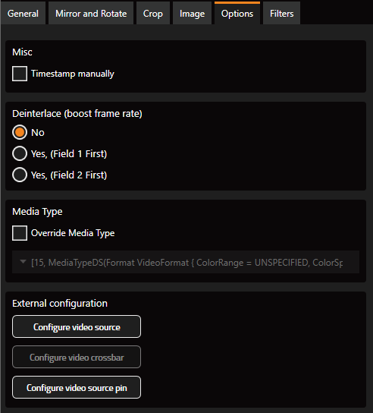Choose Yes, (Field 1 First) deinterlace option
Viewport: 373px width, 413px height.
click(20, 153)
